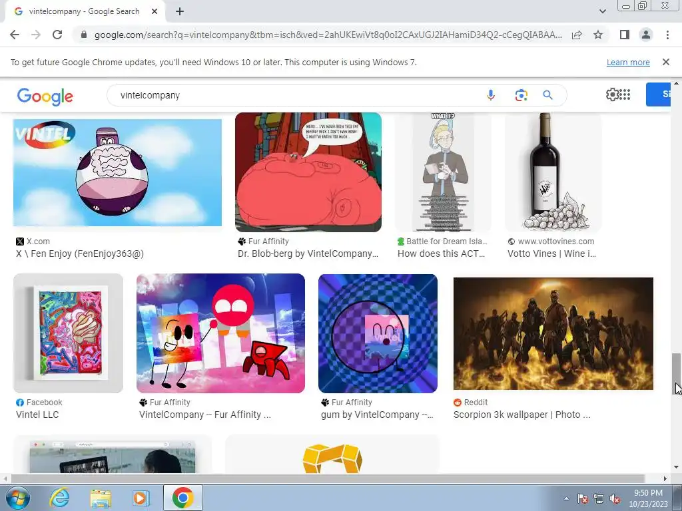Click the vertical scrollbar down arrow
682x511 pixels.
676,468
